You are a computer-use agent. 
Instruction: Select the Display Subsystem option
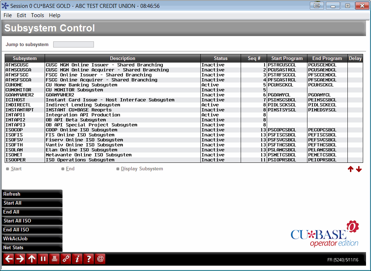point(142,169)
